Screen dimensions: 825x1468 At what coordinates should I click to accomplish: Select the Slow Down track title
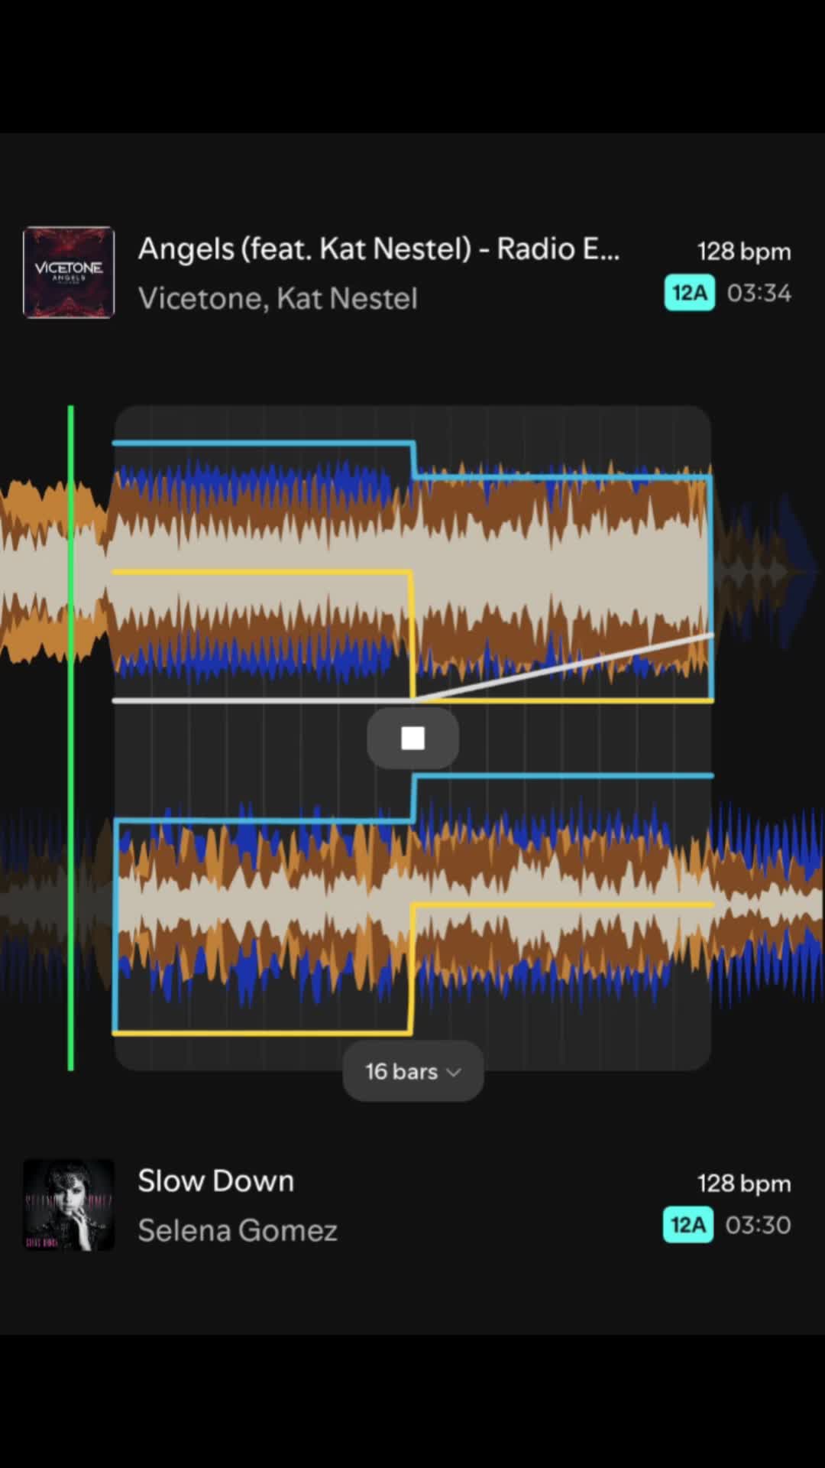[x=216, y=1181]
